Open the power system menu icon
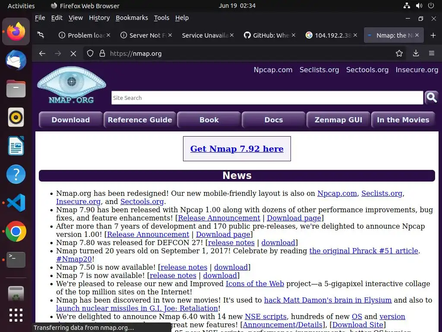The image size is (442, 332). (x=431, y=6)
